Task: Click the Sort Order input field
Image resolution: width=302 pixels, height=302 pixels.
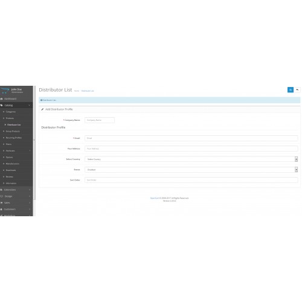Action: point(191,180)
